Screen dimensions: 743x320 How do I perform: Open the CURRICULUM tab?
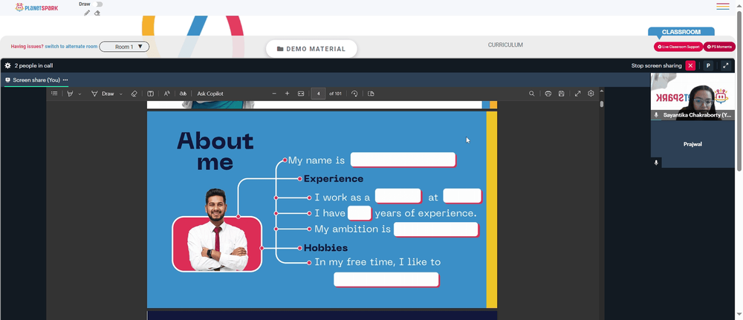505,45
